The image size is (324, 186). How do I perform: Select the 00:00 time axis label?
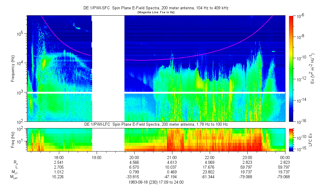285,157
